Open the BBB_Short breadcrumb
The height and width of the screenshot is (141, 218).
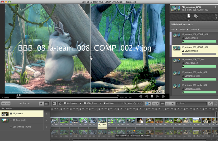point(90,104)
